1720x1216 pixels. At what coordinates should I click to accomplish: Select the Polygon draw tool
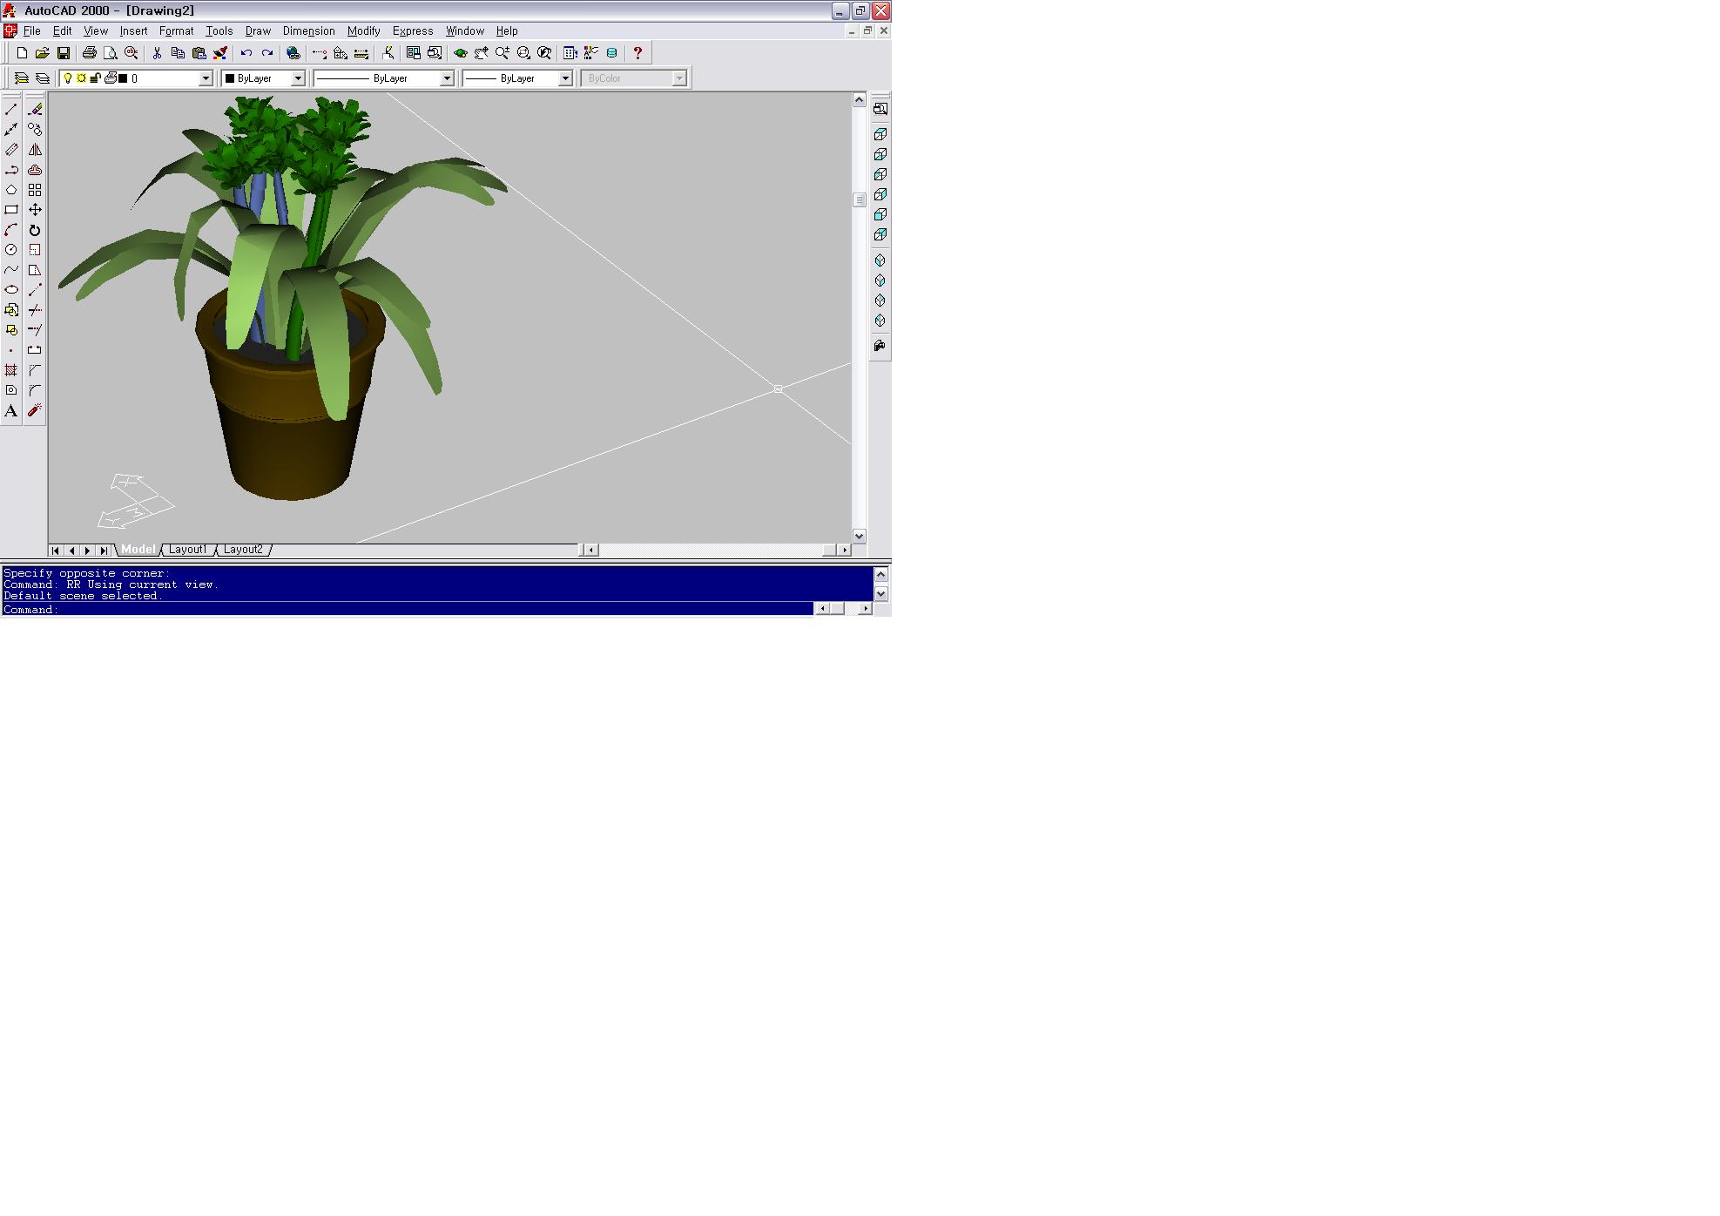point(11,190)
